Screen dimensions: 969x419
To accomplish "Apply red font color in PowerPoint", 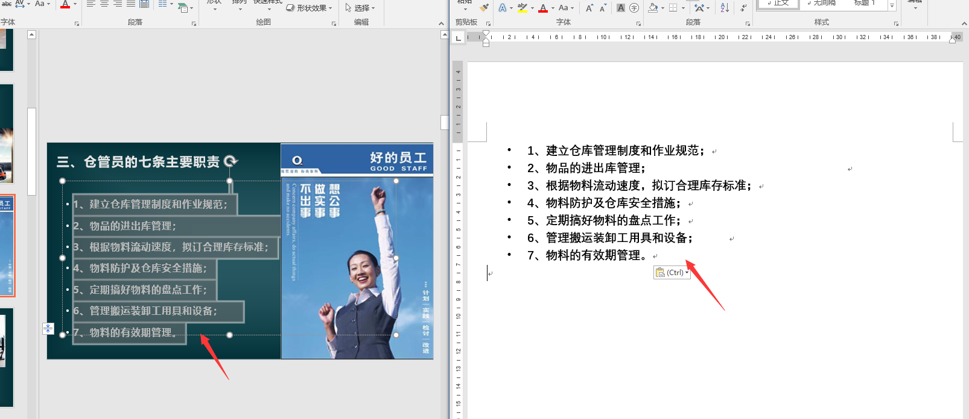I will tap(65, 4).
